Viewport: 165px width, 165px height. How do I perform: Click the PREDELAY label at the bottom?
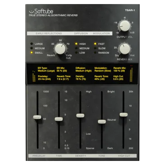point(39,156)
